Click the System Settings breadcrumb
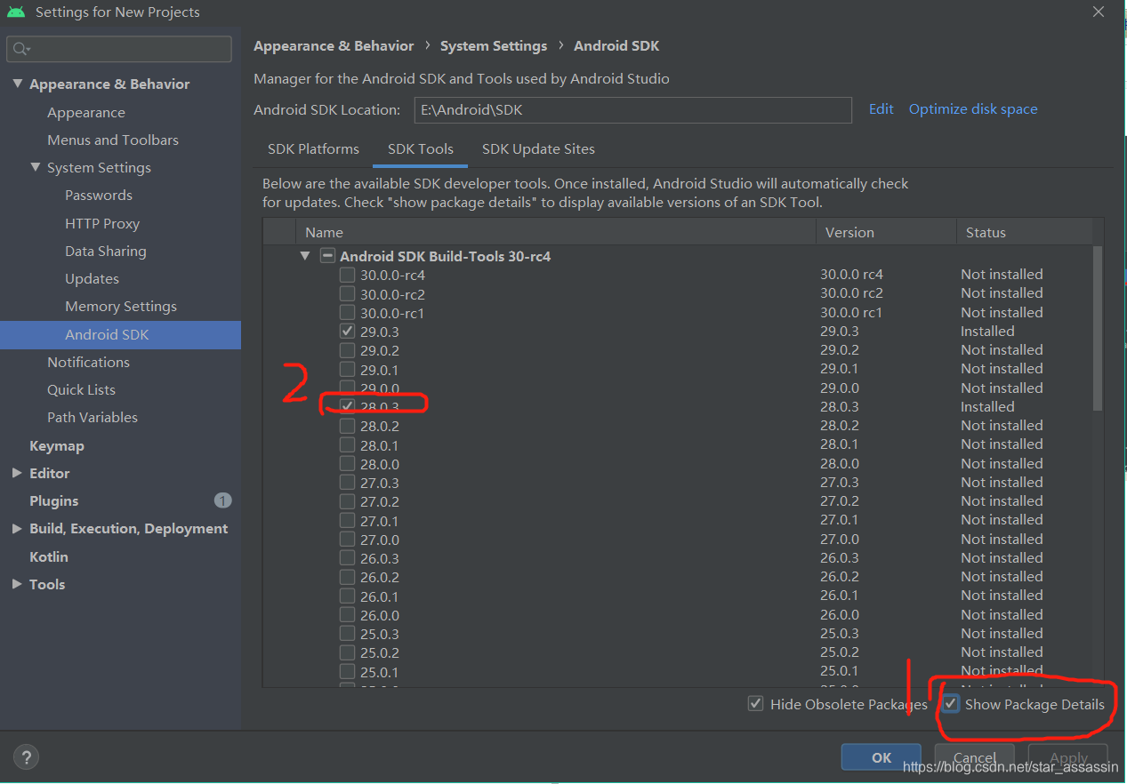Viewport: 1127px width, 784px height. click(494, 45)
